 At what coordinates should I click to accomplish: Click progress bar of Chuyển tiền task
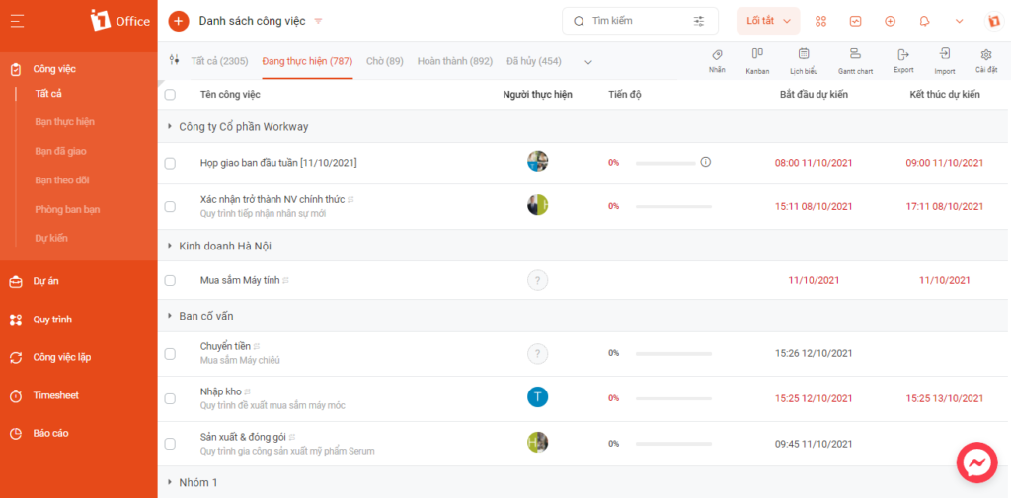(x=673, y=354)
